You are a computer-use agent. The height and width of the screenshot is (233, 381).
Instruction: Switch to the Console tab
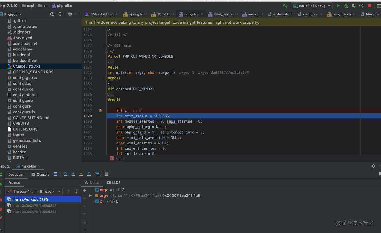click(40, 174)
